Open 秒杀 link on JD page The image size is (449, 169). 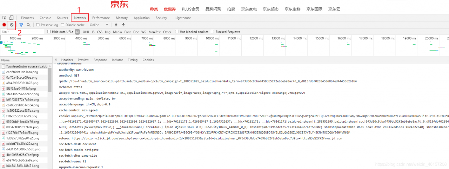coord(154,9)
